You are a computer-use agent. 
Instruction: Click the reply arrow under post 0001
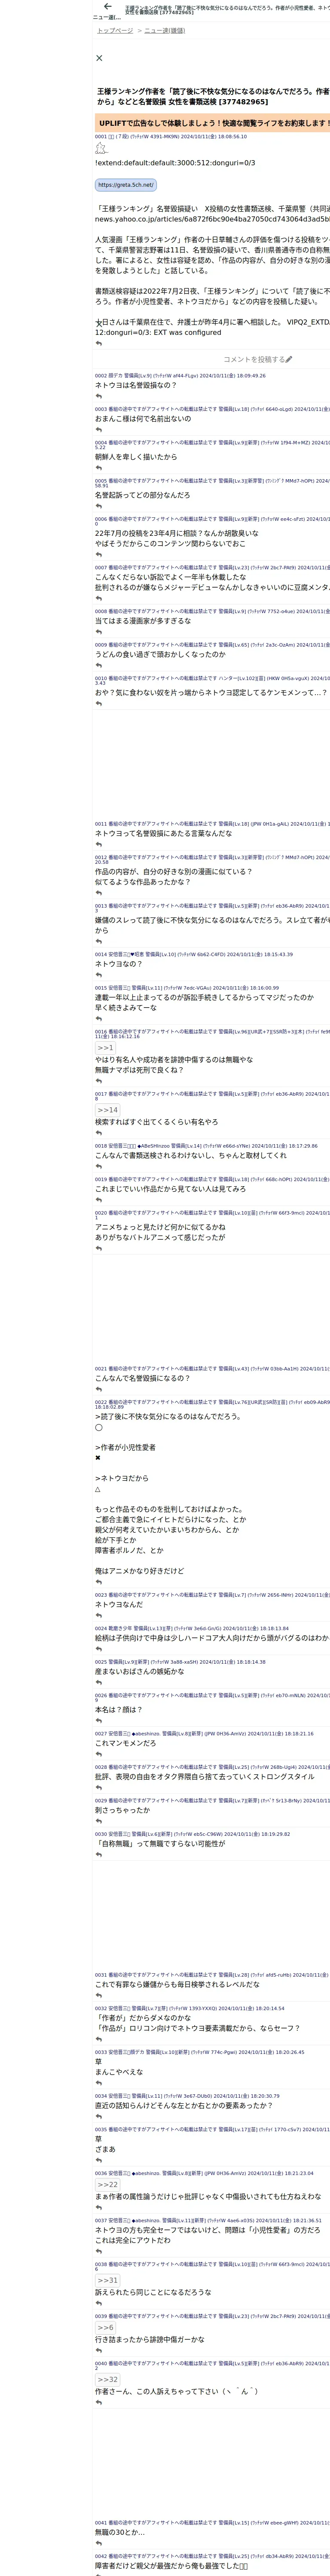[x=98, y=344]
